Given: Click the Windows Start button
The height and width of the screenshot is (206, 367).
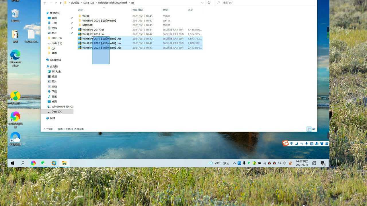Looking at the screenshot, I should tap(13, 163).
